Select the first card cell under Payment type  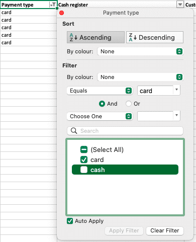tap(29, 12)
